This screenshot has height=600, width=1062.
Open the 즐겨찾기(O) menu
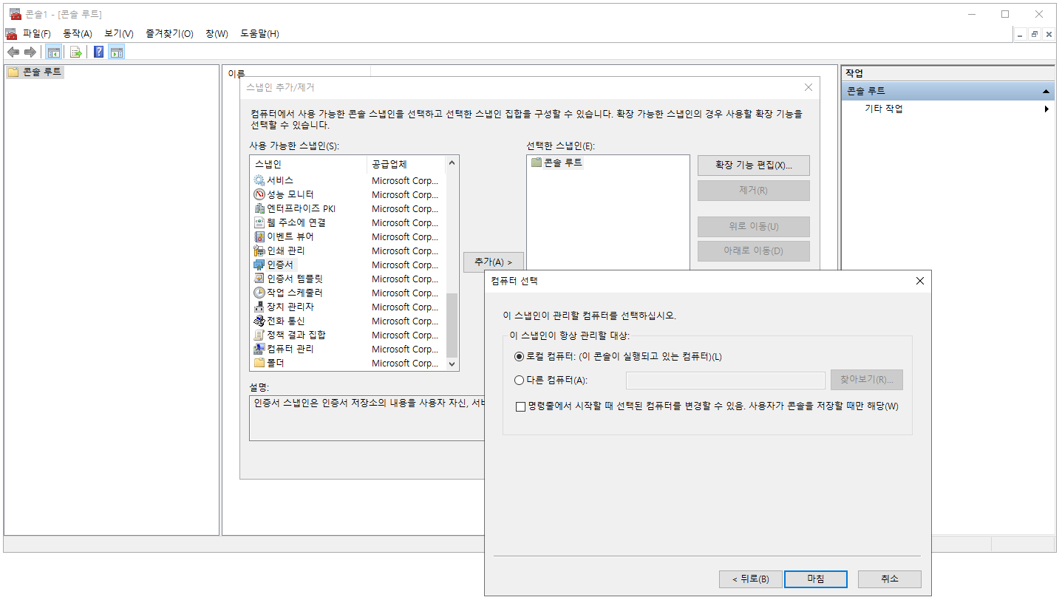coord(169,34)
